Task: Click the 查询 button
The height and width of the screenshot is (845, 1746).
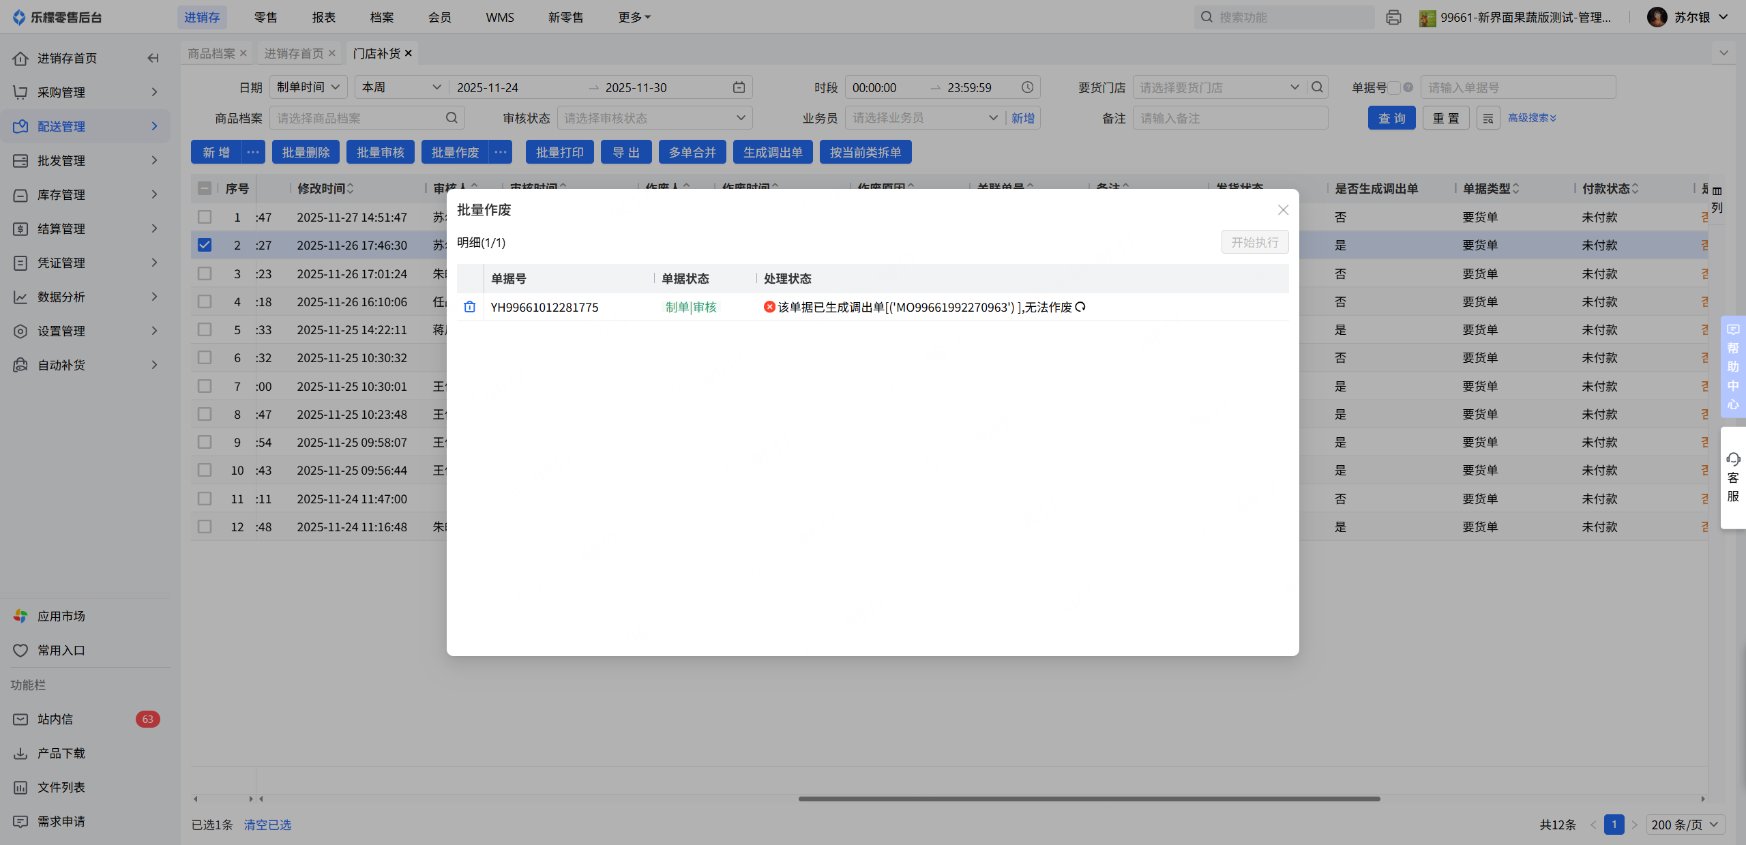Action: pyautogui.click(x=1391, y=118)
